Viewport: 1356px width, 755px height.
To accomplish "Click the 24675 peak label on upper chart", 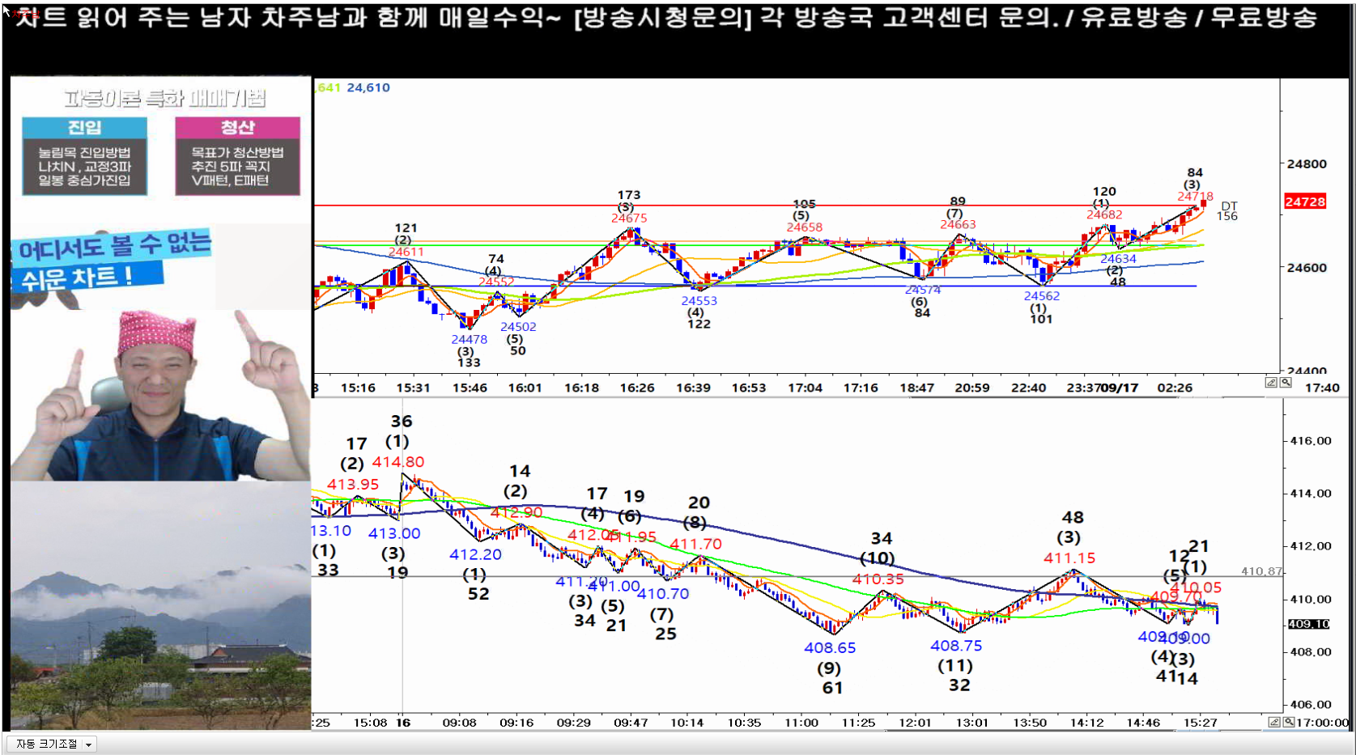I will tap(629, 218).
